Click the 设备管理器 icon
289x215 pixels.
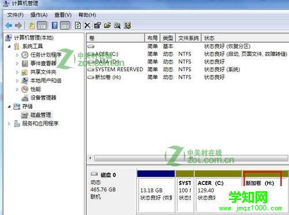[x=25, y=98]
